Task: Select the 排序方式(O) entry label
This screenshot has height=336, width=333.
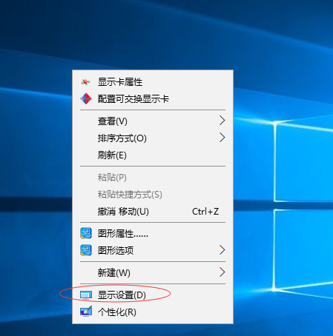Action: pyautogui.click(x=122, y=138)
